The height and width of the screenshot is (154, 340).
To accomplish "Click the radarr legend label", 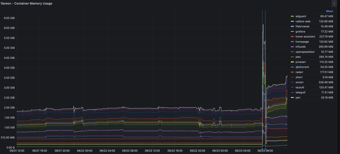I will (x=300, y=72).
